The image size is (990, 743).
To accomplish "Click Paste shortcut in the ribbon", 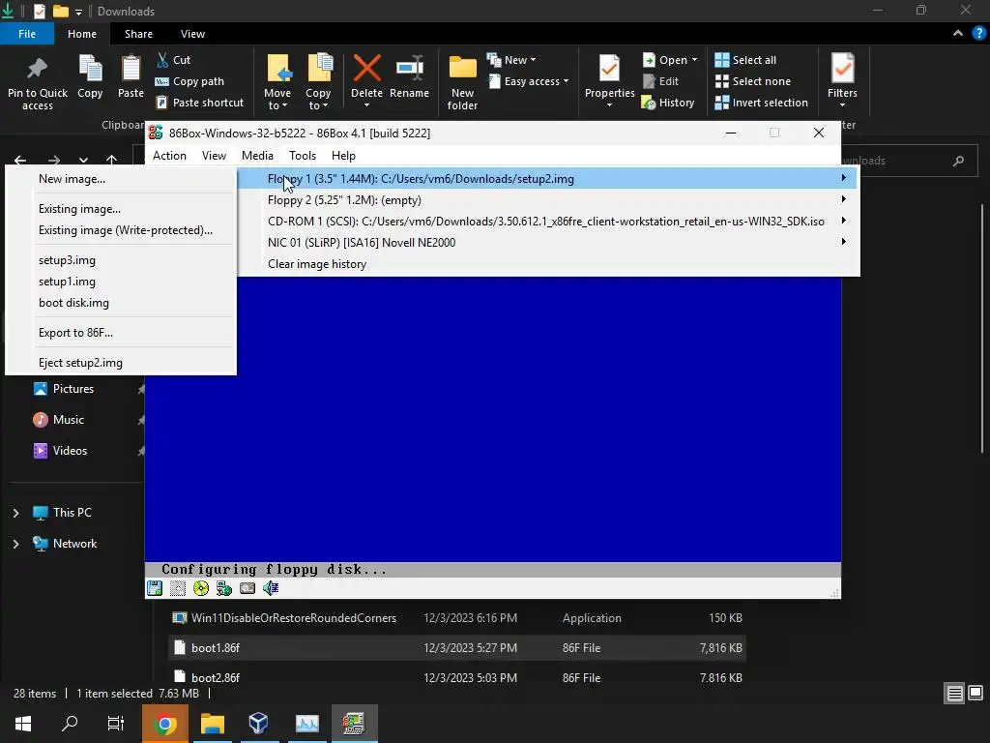I will click(x=199, y=103).
